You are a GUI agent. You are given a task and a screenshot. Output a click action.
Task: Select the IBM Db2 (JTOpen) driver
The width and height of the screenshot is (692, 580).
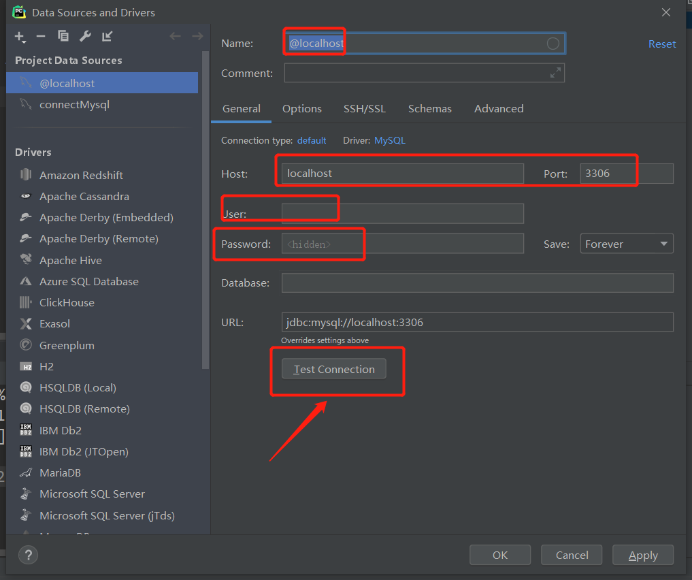tap(102, 452)
